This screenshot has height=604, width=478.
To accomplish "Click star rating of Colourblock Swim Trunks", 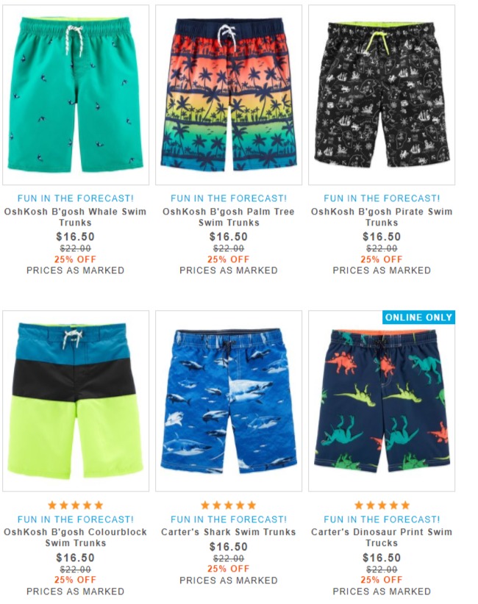I will (x=76, y=505).
